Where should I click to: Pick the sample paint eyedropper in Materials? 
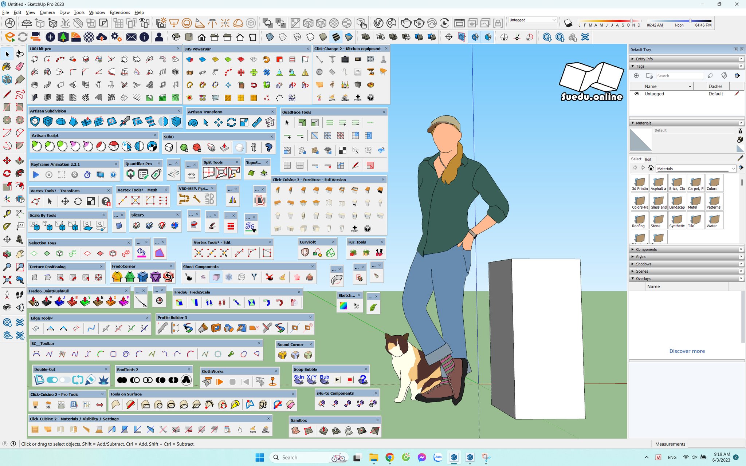740,158
